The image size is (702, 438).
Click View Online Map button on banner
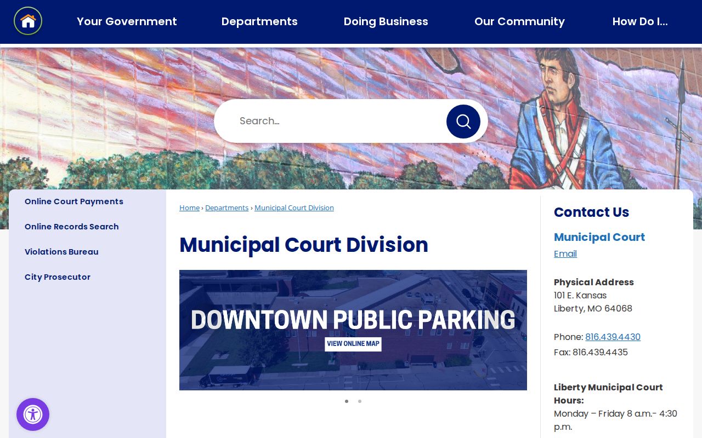pos(353,344)
